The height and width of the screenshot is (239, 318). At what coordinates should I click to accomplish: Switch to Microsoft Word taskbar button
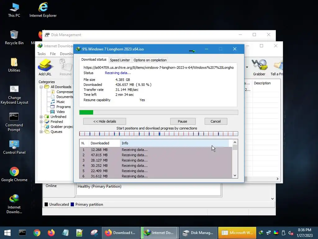pos(237,233)
